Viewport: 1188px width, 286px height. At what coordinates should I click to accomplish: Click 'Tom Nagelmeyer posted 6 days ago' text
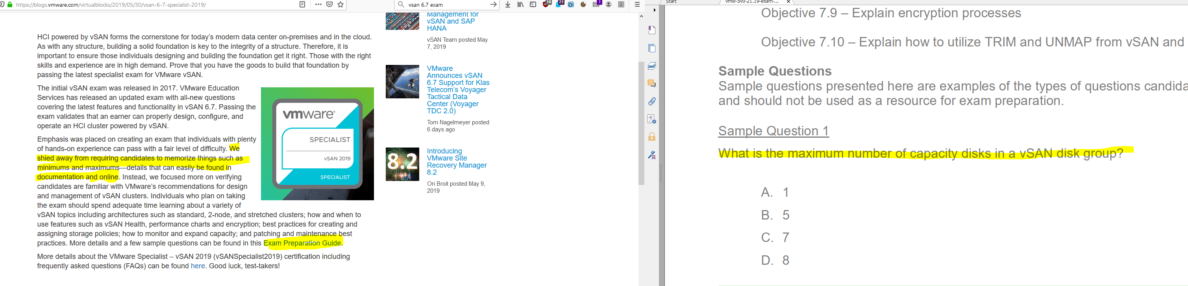click(x=458, y=126)
